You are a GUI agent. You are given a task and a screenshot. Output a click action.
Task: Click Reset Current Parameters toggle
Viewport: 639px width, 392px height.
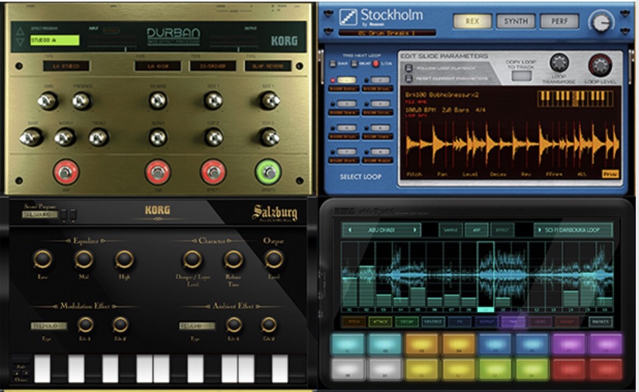(409, 78)
